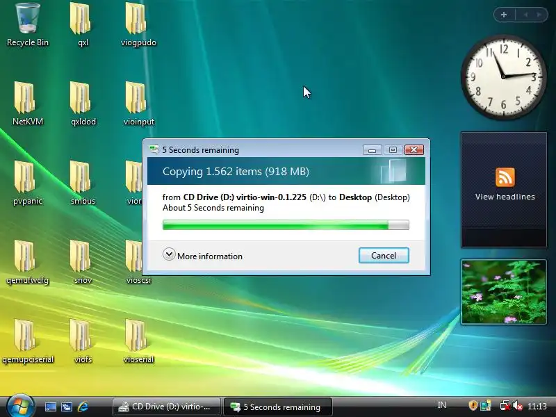The height and width of the screenshot is (417, 556).
Task: Go to previous sidebar gadget page arrow
Action: click(x=525, y=15)
